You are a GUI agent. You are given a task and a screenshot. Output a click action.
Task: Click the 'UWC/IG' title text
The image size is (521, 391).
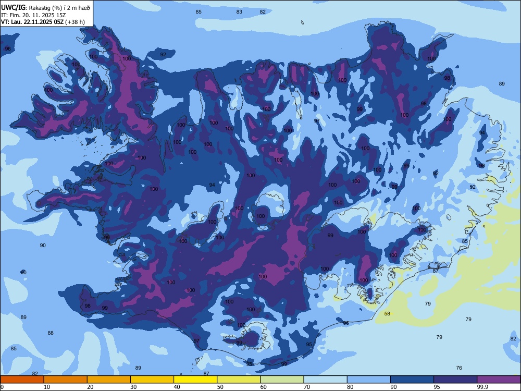pos(13,8)
